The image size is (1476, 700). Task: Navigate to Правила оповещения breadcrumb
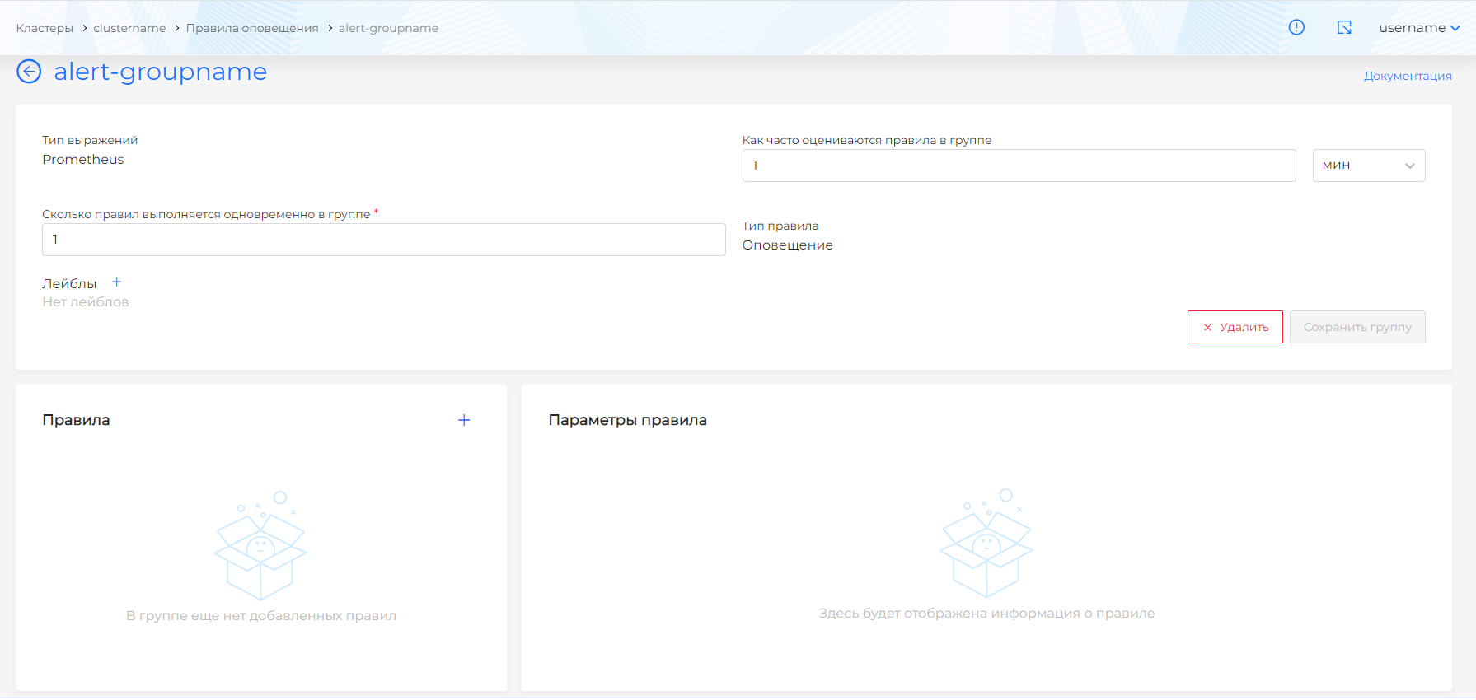pyautogui.click(x=252, y=28)
